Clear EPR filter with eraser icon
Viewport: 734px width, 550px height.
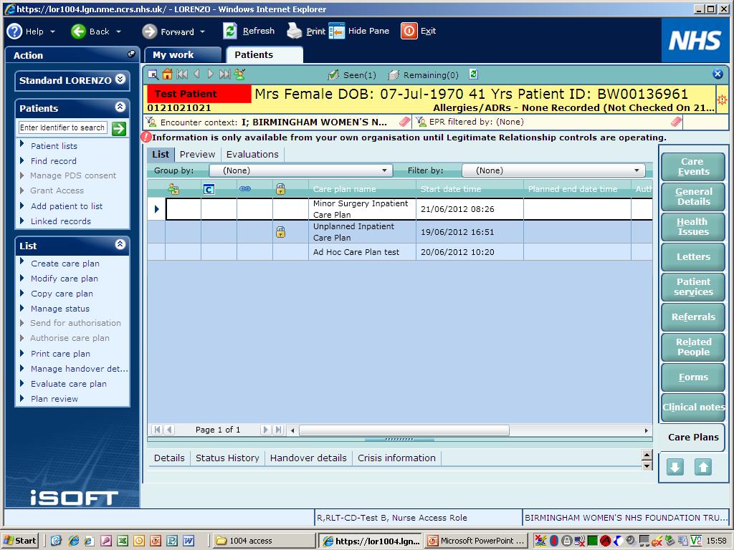click(x=676, y=122)
